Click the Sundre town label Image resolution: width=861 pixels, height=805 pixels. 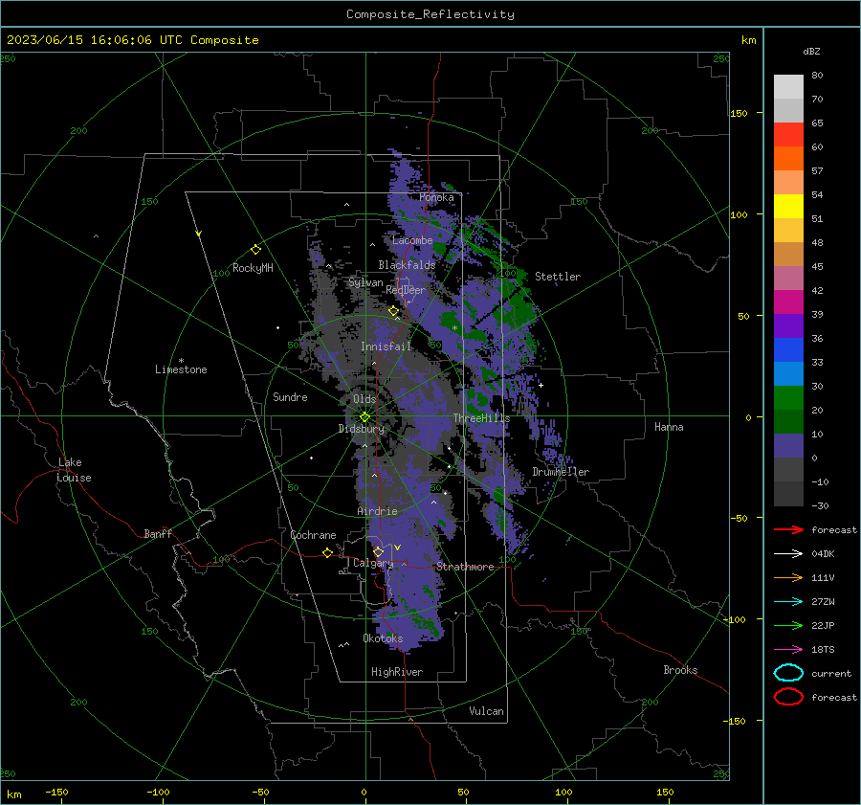point(290,396)
